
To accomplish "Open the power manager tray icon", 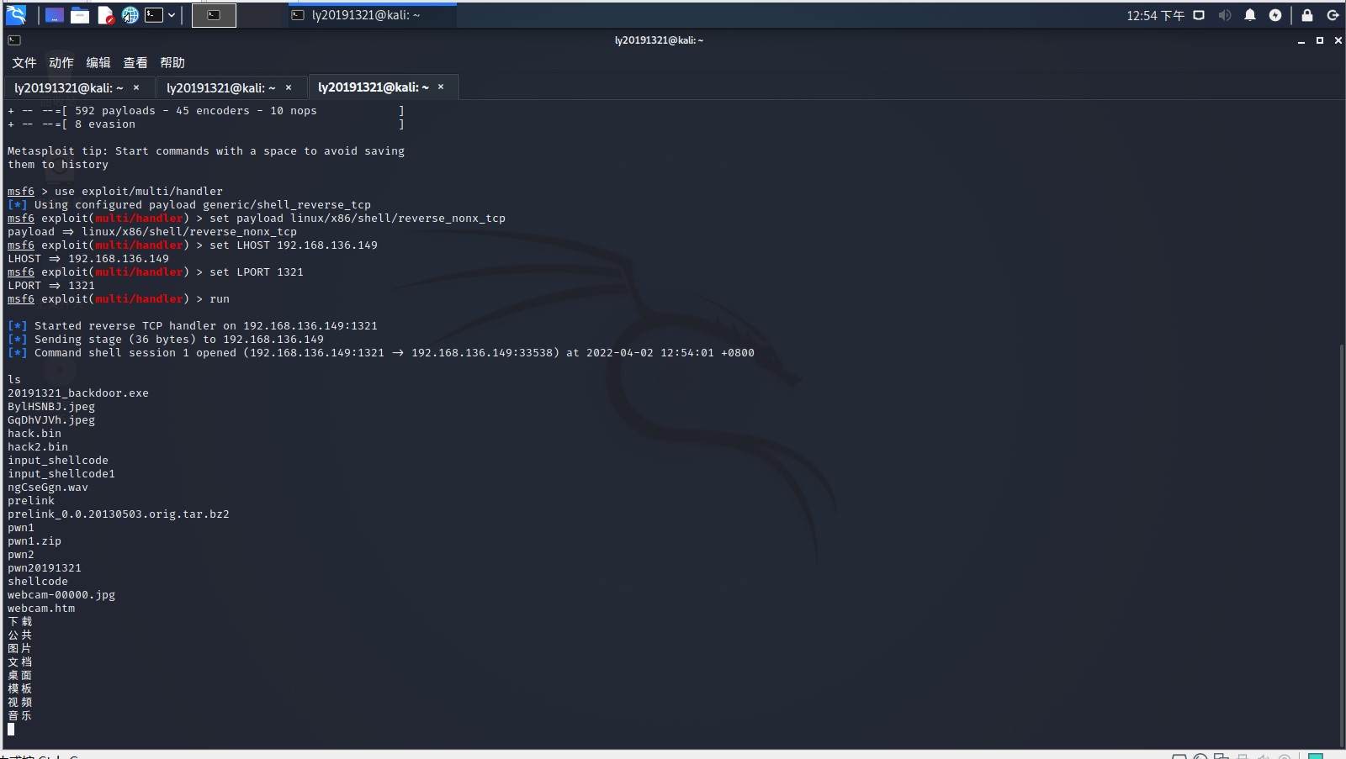I will tap(1275, 15).
